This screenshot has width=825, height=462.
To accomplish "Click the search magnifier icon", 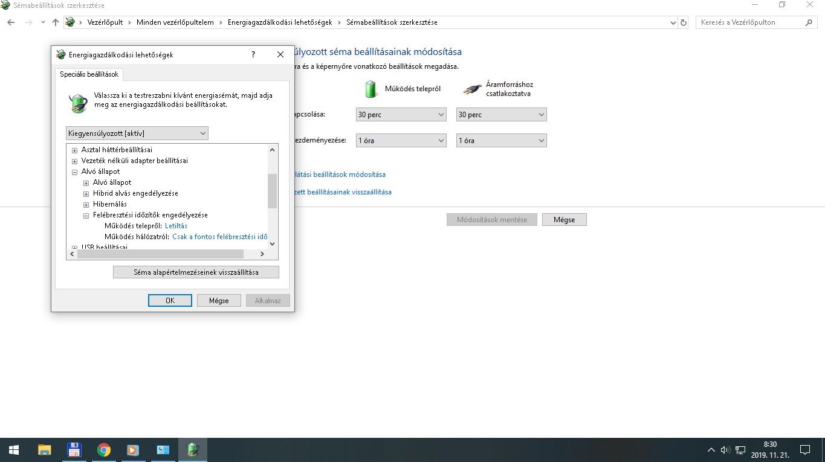I will 809,22.
